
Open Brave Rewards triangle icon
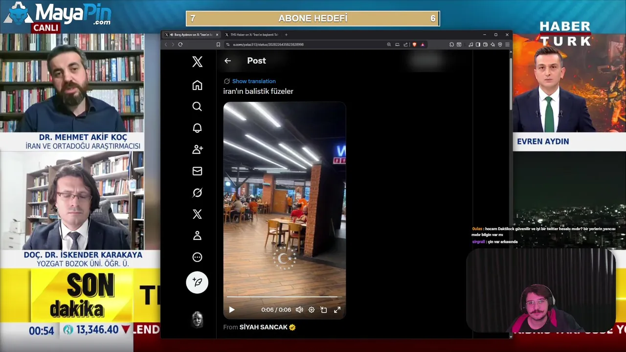pyautogui.click(x=423, y=44)
